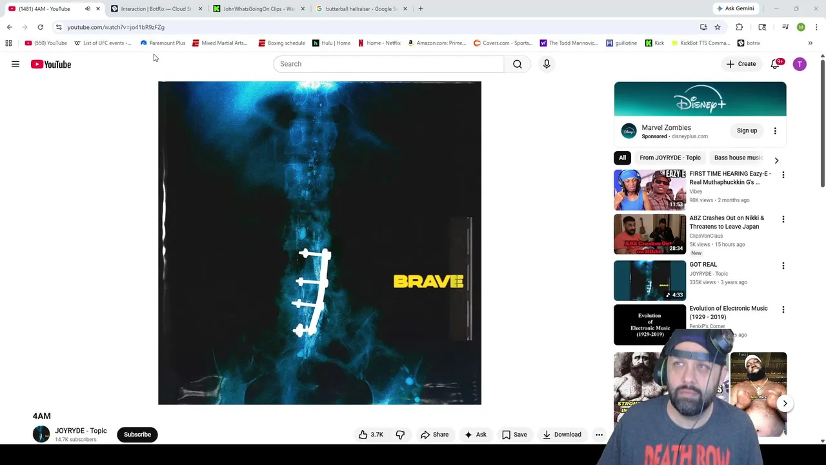The width and height of the screenshot is (826, 465).
Task: Click Ask Gemini in the title bar
Action: 735,9
